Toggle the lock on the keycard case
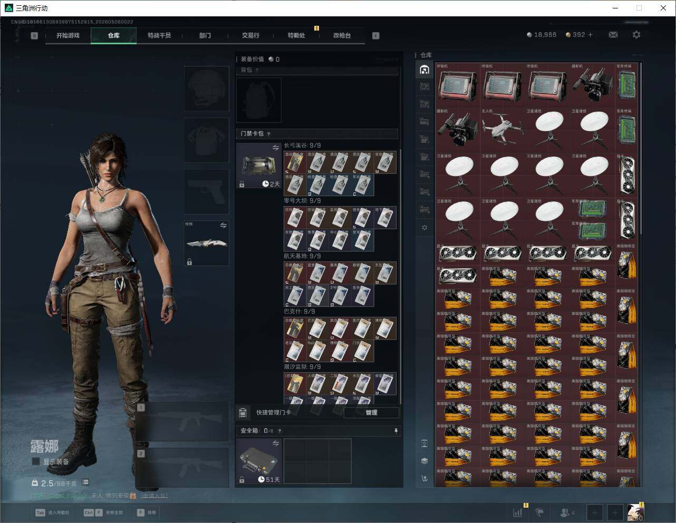Viewport: 676px width, 523px height. pos(242,184)
